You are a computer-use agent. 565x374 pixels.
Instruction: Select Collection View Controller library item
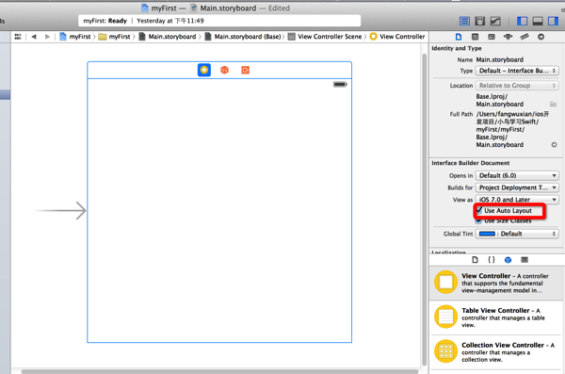496,351
